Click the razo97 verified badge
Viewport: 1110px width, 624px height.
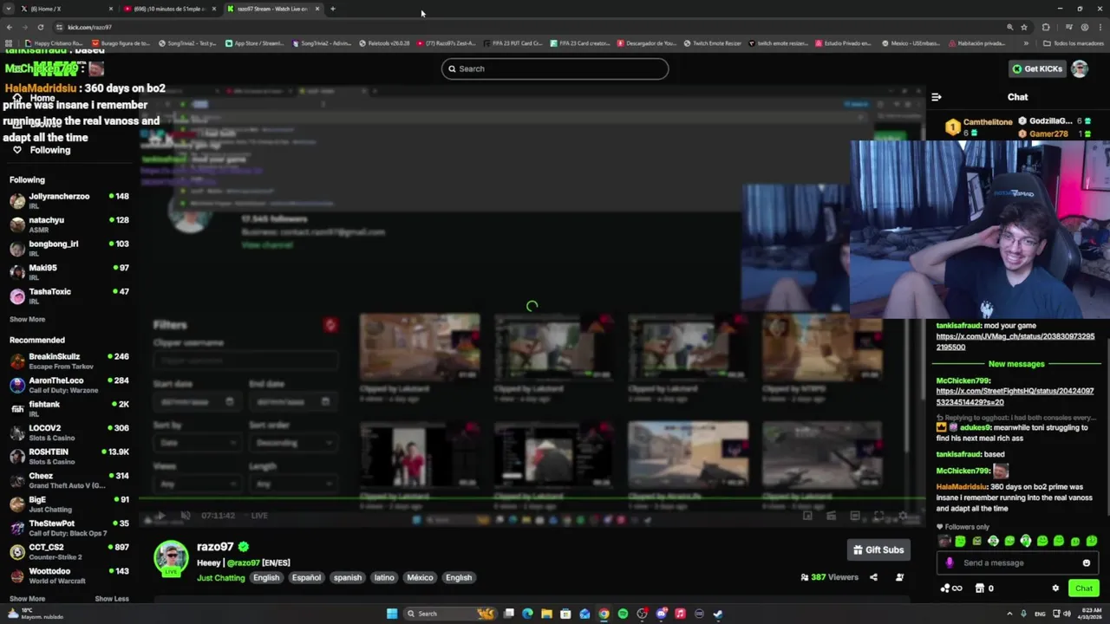pyautogui.click(x=244, y=547)
